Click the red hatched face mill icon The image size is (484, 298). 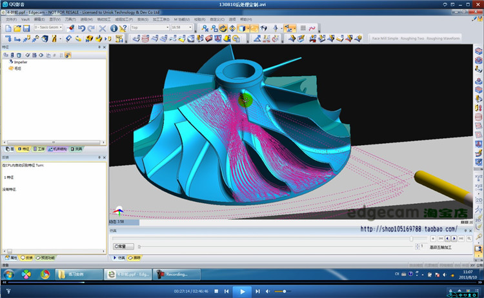(209, 39)
